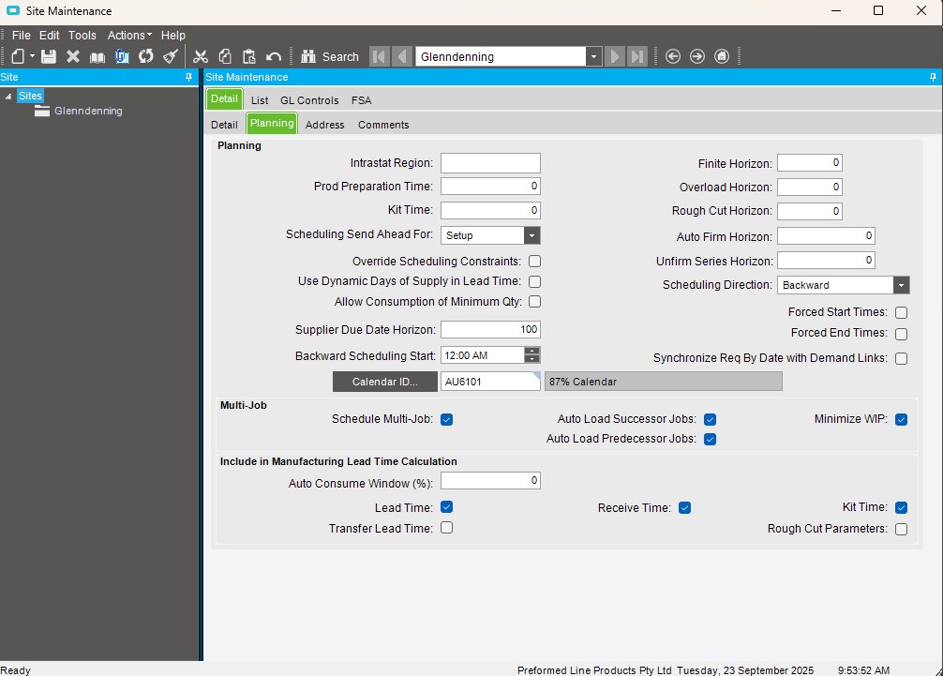This screenshot has width=943, height=676.
Task: Collapse the Sites tree node
Action: (x=8, y=96)
